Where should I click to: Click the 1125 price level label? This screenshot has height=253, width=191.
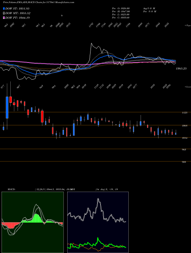(185, 113)
